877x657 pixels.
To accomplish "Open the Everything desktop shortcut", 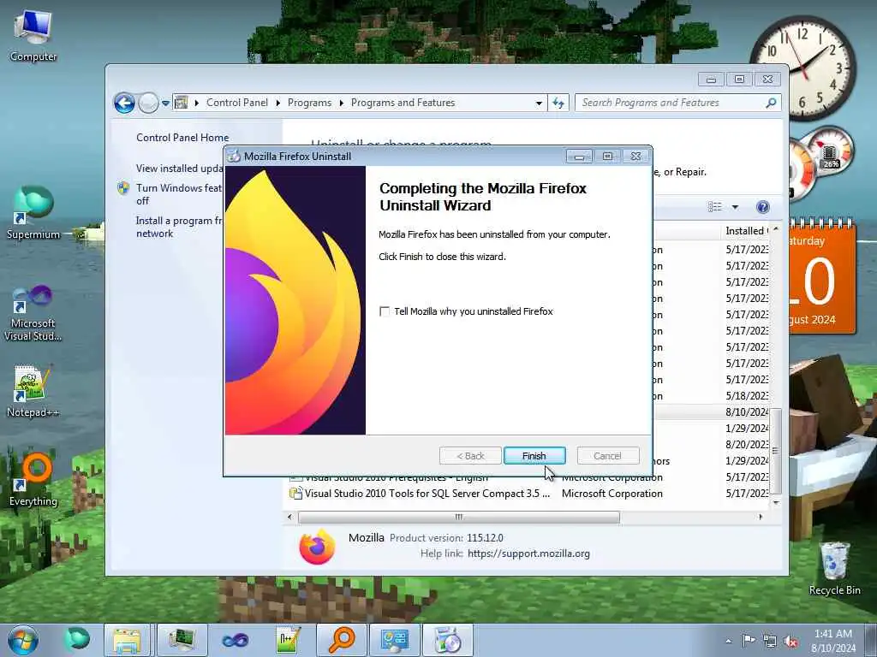I will (33, 481).
